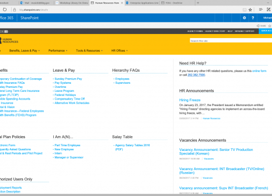Switch to Enterprise Applications tab

point(142,3)
